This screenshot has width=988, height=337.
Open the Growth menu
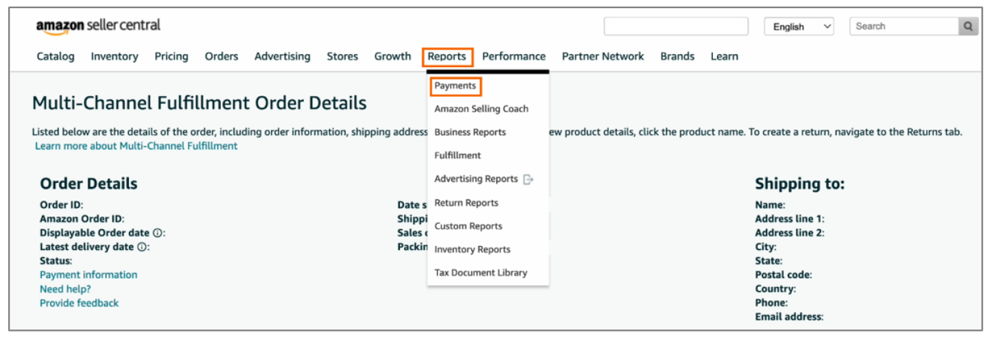coord(392,56)
